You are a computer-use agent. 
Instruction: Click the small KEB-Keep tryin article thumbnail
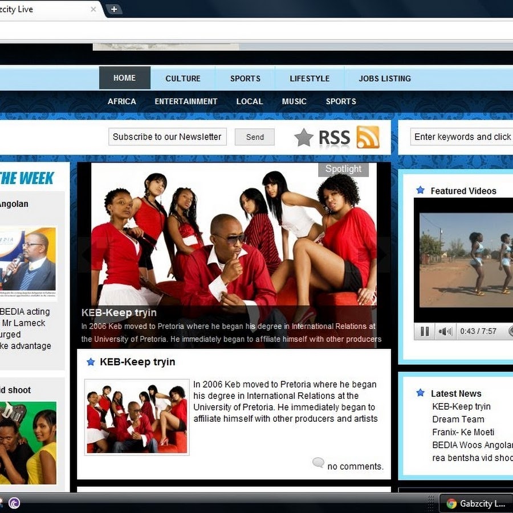click(137, 417)
